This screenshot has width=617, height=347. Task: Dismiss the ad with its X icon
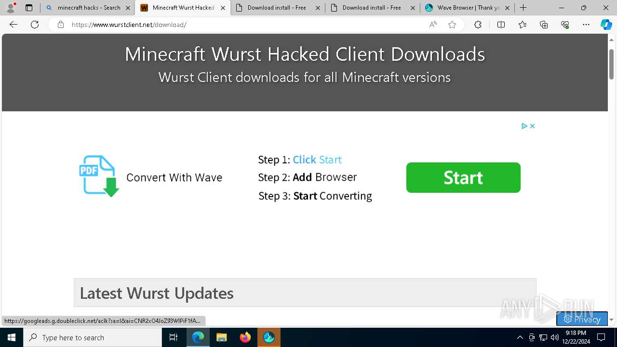(532, 126)
